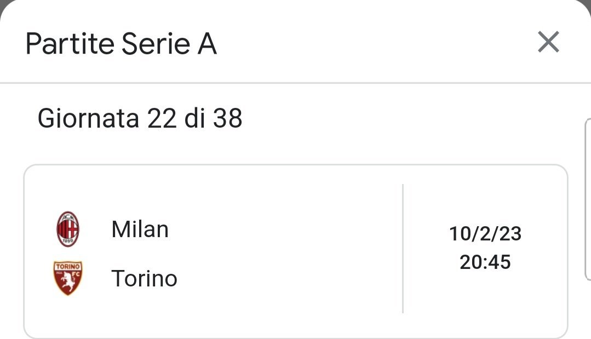Click the Giornata 22 di 38 header
591x339 pixels.
pyautogui.click(x=140, y=118)
